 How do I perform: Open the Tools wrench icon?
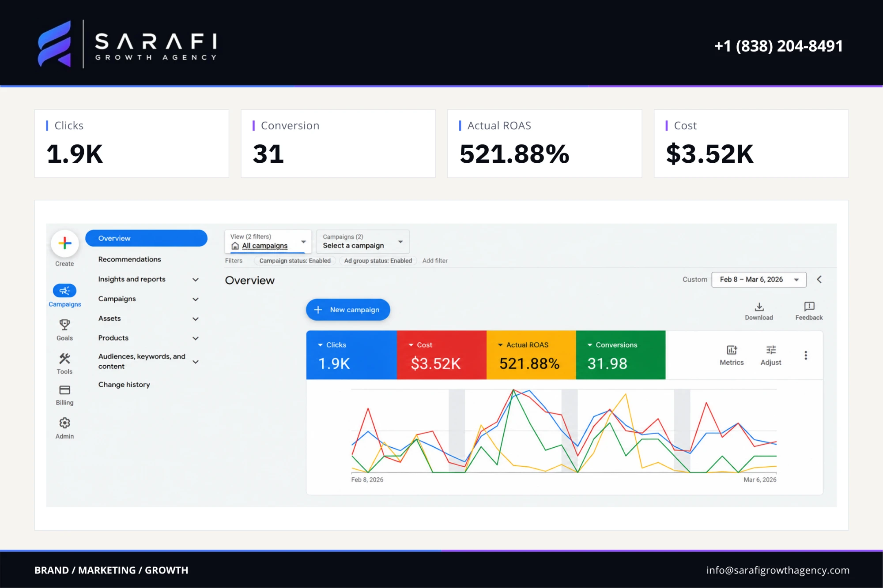pos(65,358)
